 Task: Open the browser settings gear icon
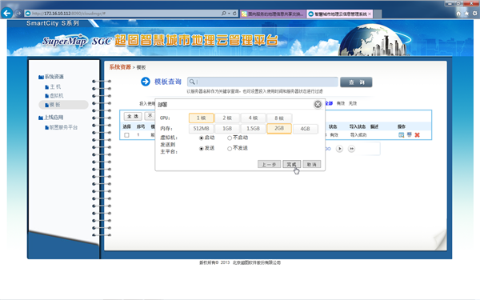tap(474, 14)
